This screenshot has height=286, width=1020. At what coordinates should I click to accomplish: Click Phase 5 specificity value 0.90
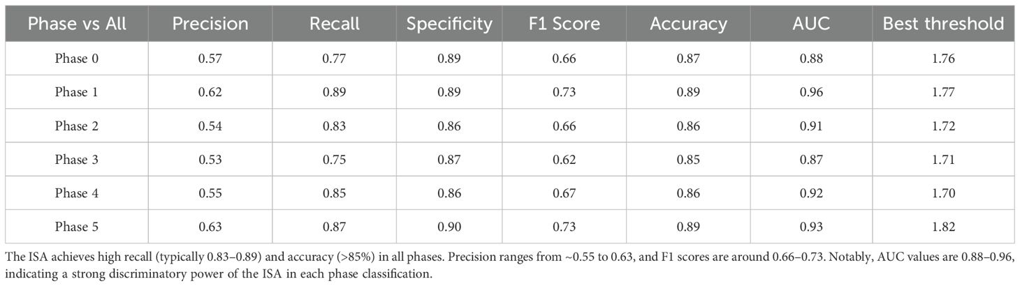pos(449,226)
